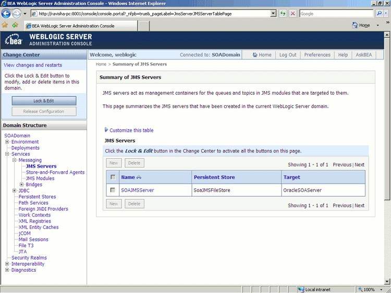Expand the JDBC tree node

[14, 190]
